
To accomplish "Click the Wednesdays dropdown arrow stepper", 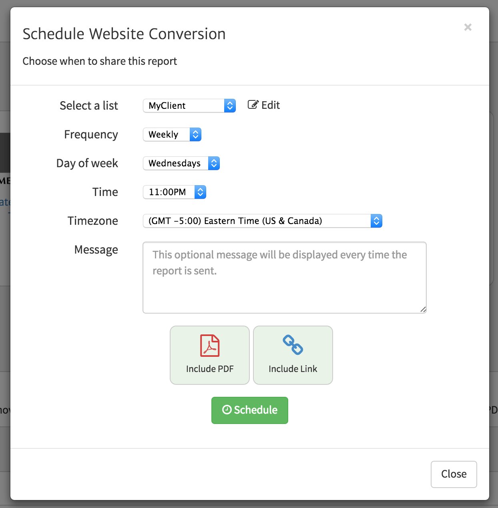I will pos(214,163).
